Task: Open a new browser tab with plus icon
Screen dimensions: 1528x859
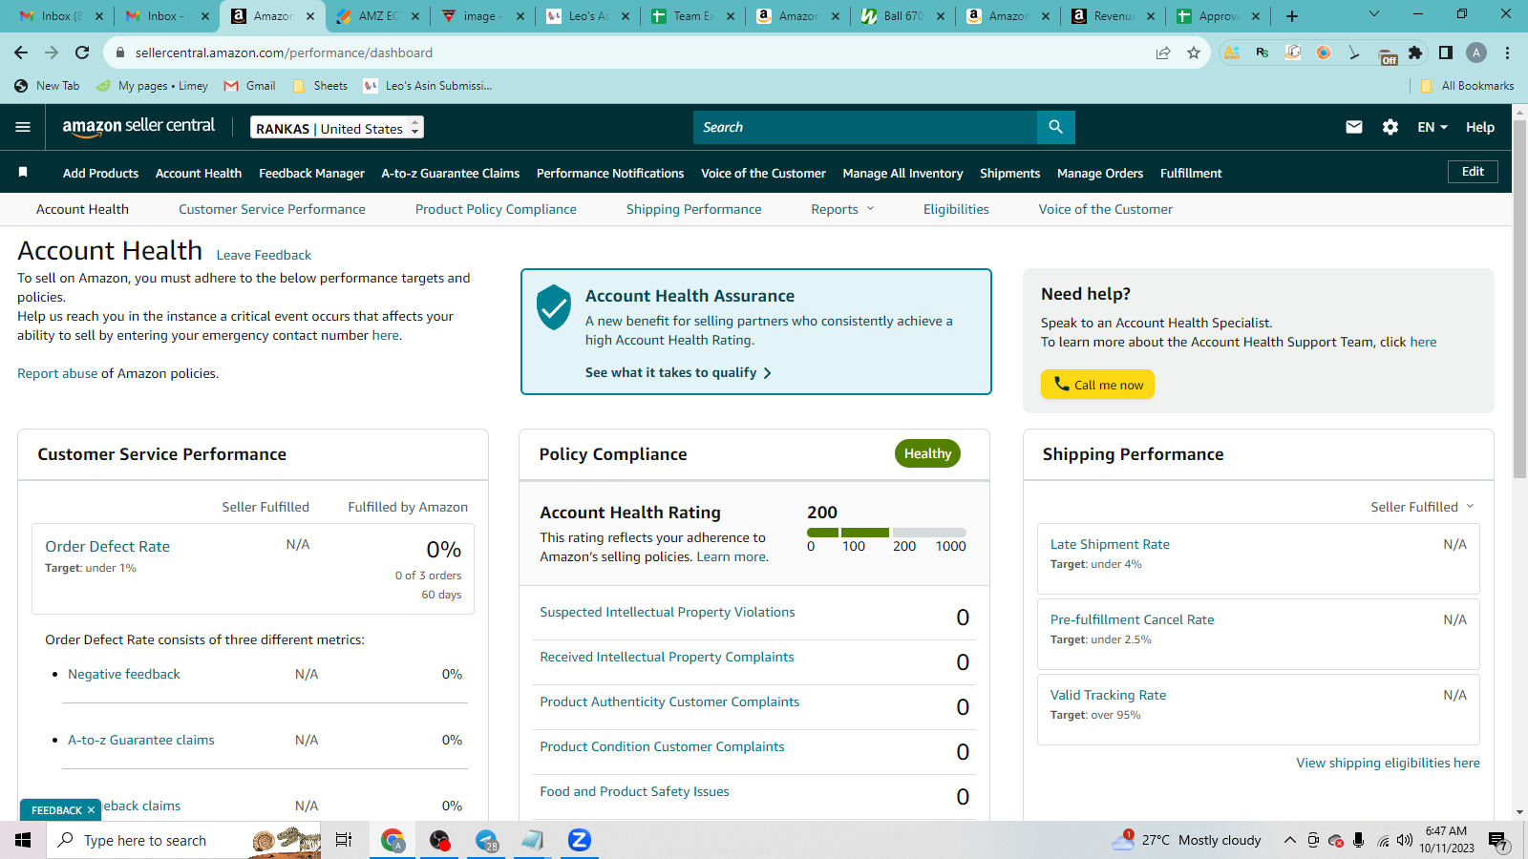Action: (x=1292, y=16)
